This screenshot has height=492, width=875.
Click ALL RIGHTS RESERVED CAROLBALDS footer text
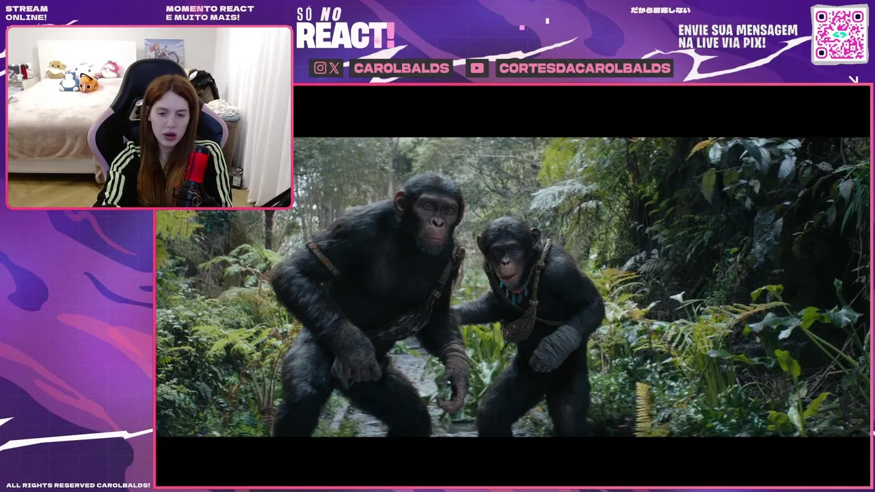(78, 485)
